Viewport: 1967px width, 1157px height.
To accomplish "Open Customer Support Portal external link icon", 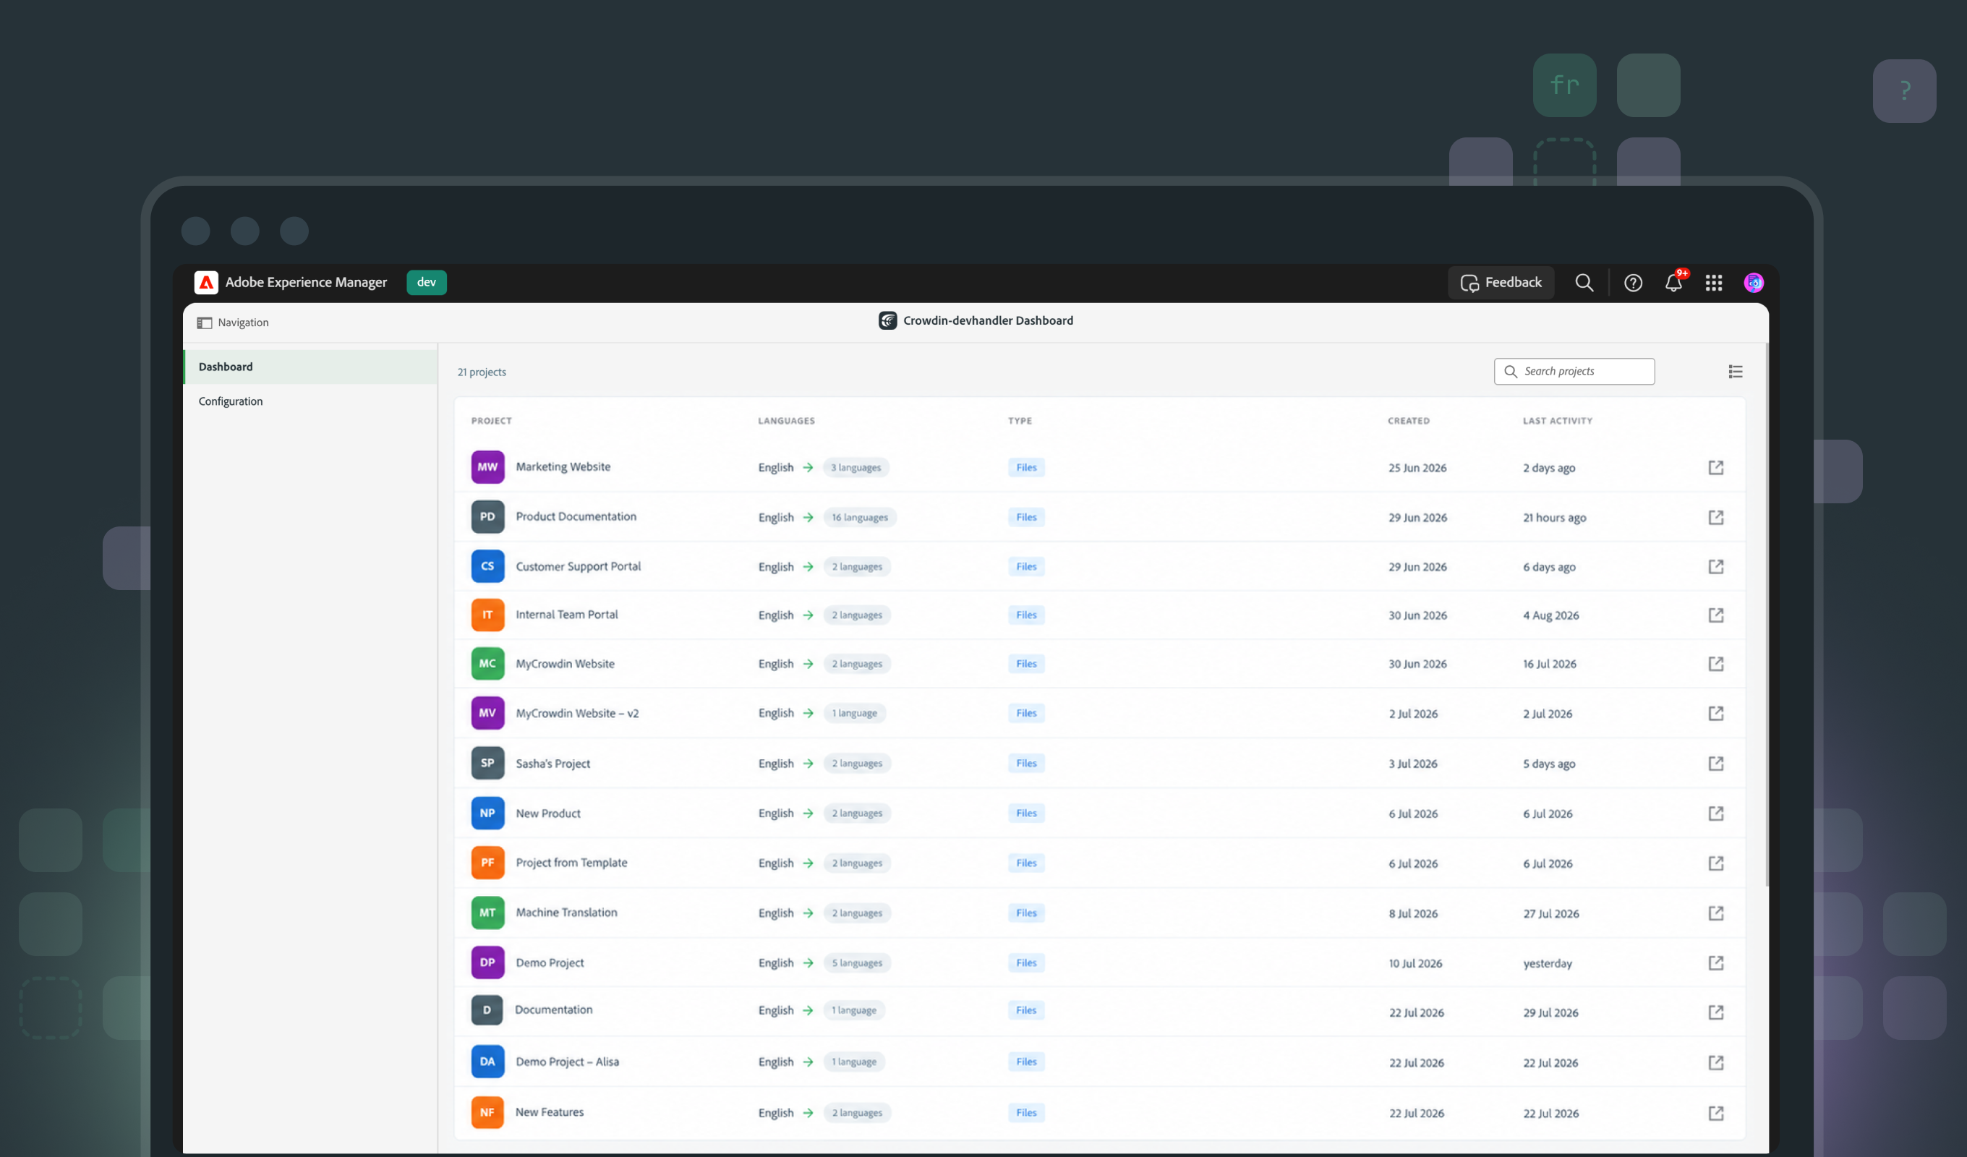I will coord(1715,567).
